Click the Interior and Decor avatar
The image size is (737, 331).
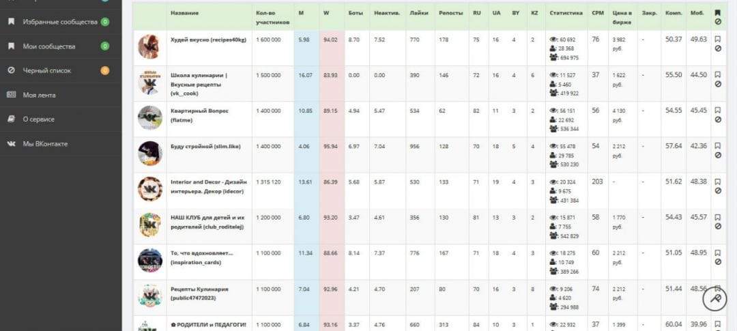[150, 189]
